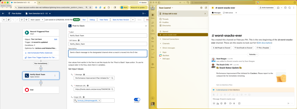Viewport: 297px width, 109px height.
Task: Open Slack history clock icon
Action: (x=188, y=2)
